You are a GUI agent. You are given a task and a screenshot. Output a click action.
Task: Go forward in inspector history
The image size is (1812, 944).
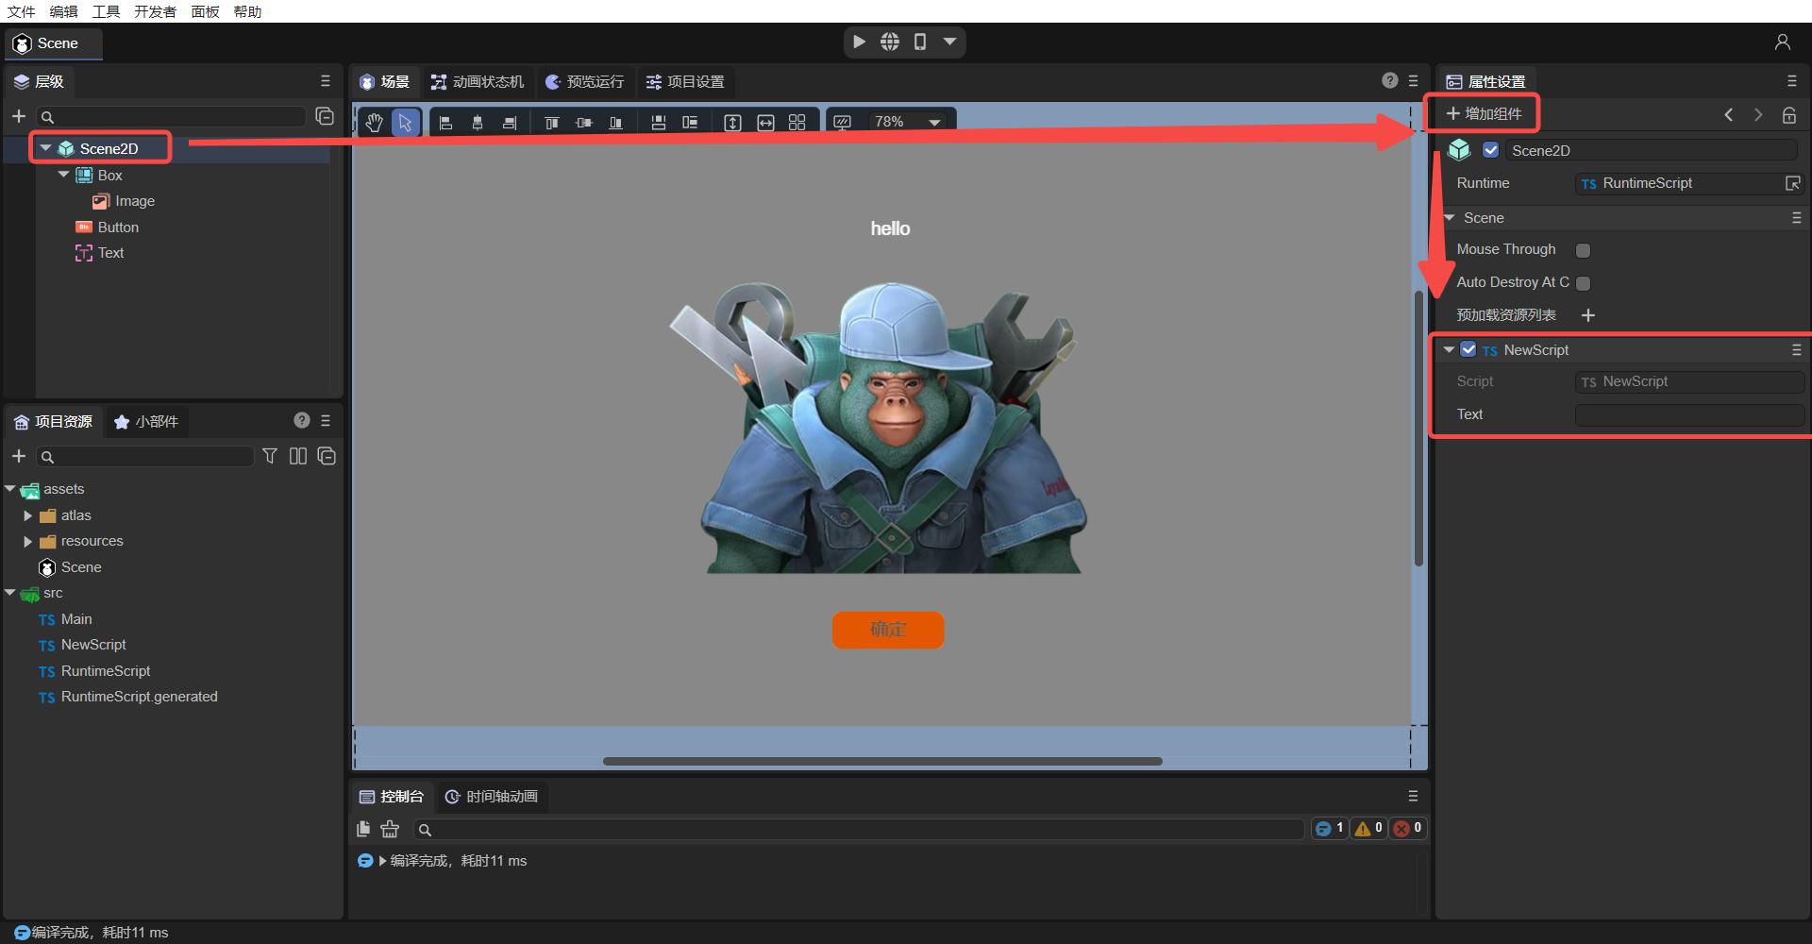[x=1758, y=114]
